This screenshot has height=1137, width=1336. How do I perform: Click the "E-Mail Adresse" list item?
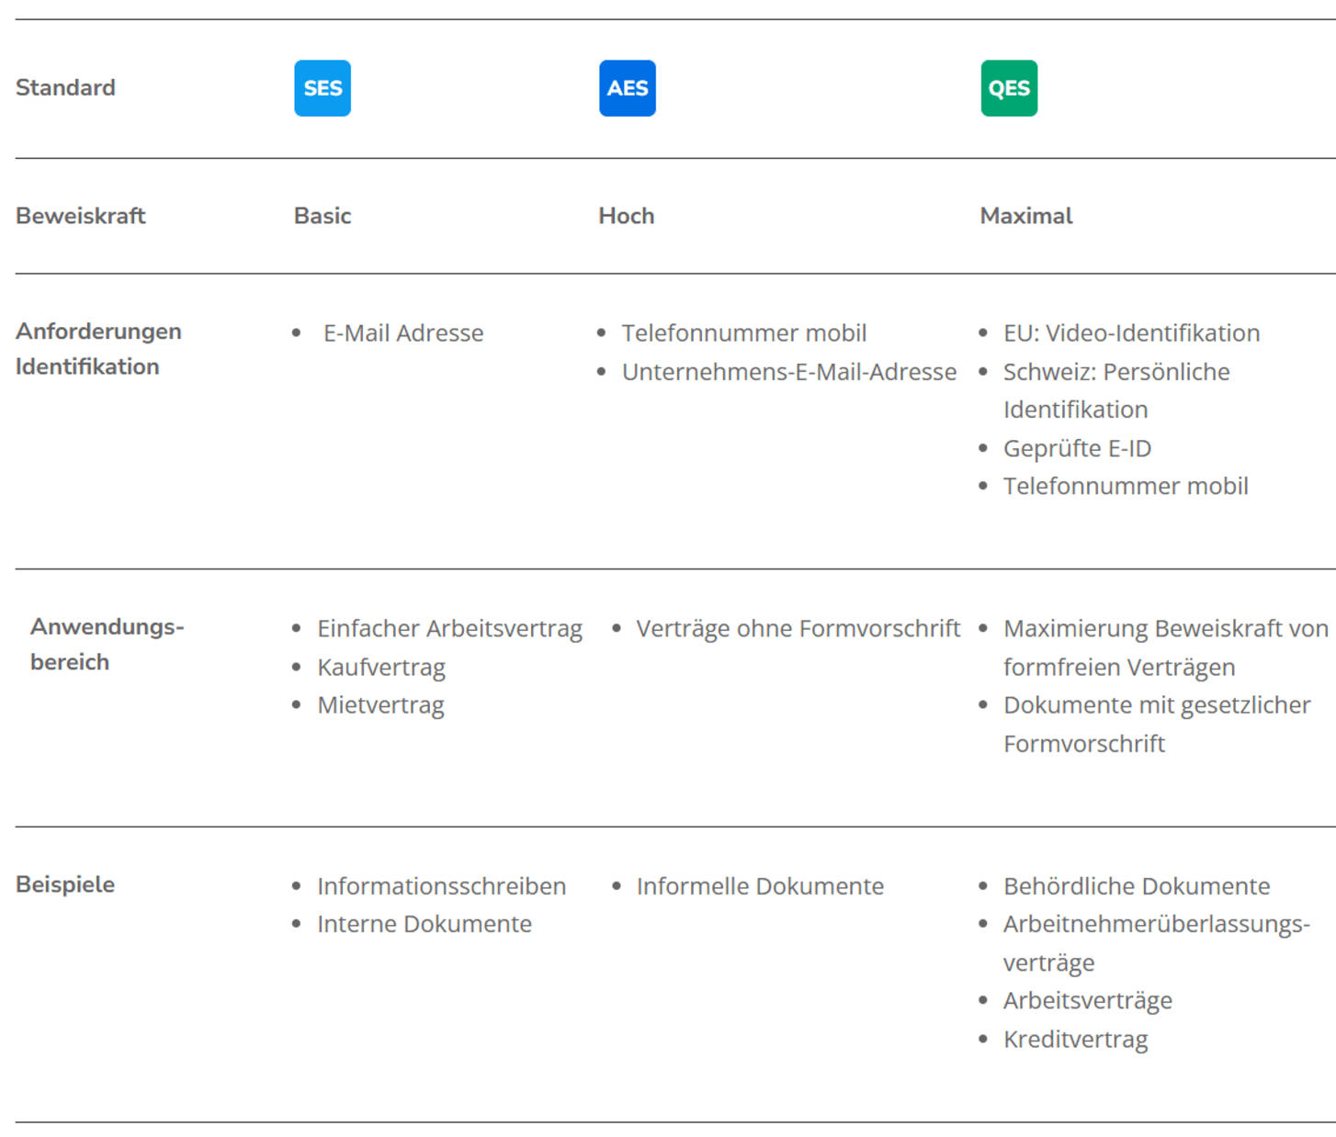pyautogui.click(x=402, y=333)
